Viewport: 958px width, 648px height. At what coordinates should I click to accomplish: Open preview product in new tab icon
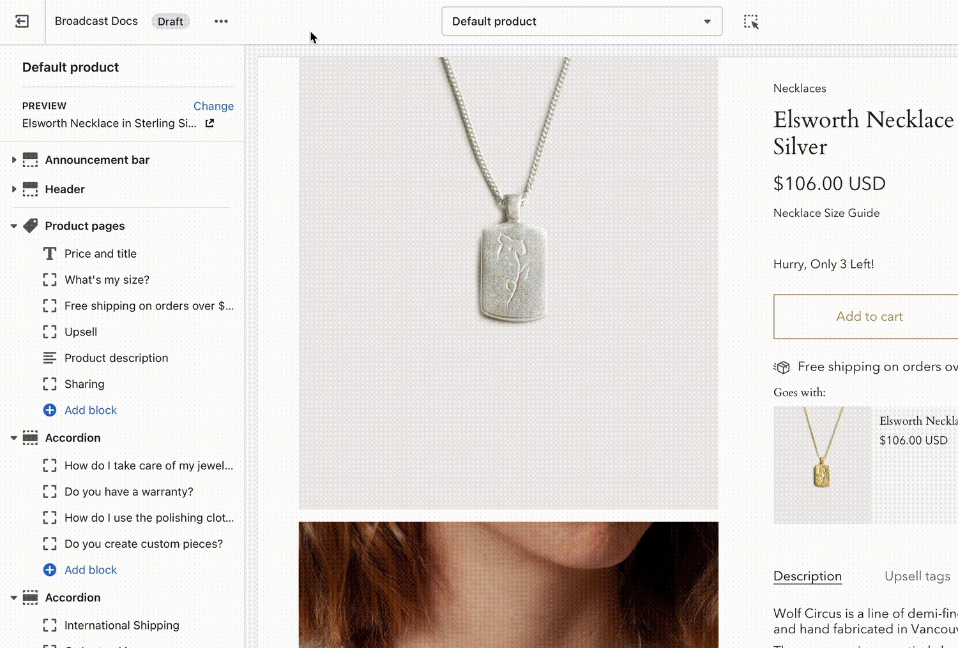coord(209,123)
